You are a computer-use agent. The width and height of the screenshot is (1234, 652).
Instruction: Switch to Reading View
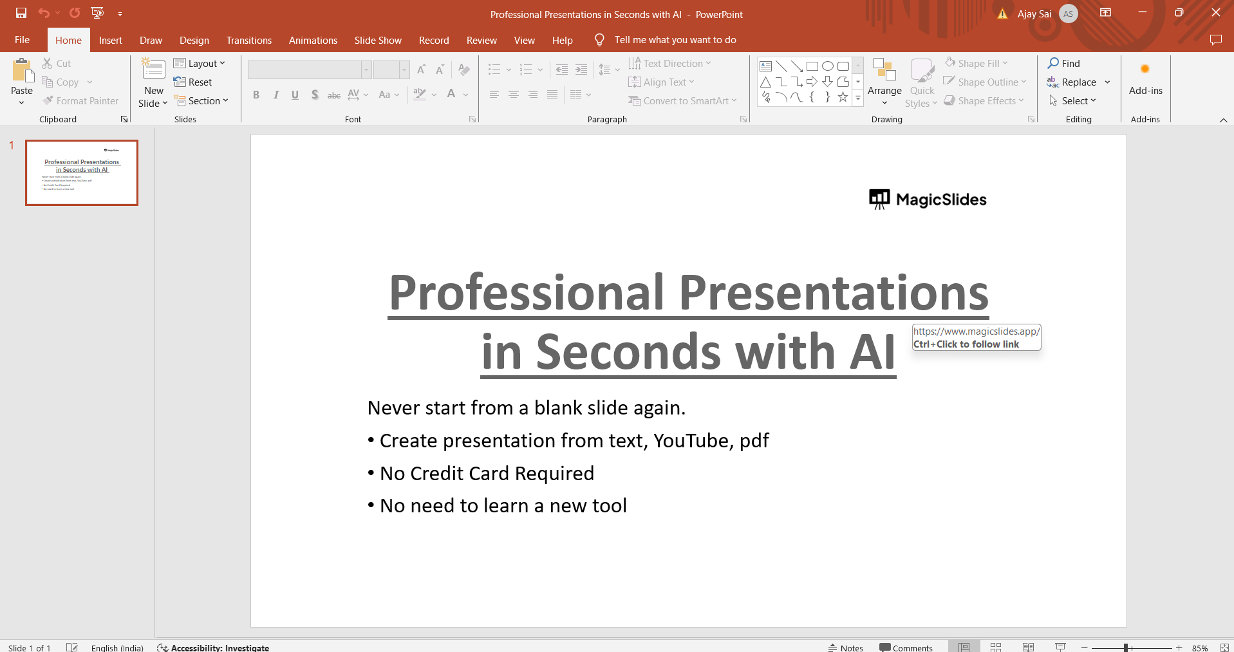click(x=1028, y=647)
